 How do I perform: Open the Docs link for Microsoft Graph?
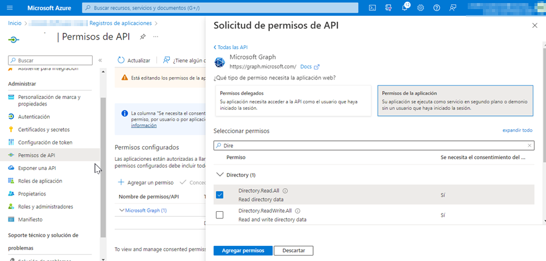pyautogui.click(x=306, y=67)
